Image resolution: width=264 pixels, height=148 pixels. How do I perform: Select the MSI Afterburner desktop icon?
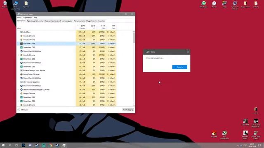point(224,135)
